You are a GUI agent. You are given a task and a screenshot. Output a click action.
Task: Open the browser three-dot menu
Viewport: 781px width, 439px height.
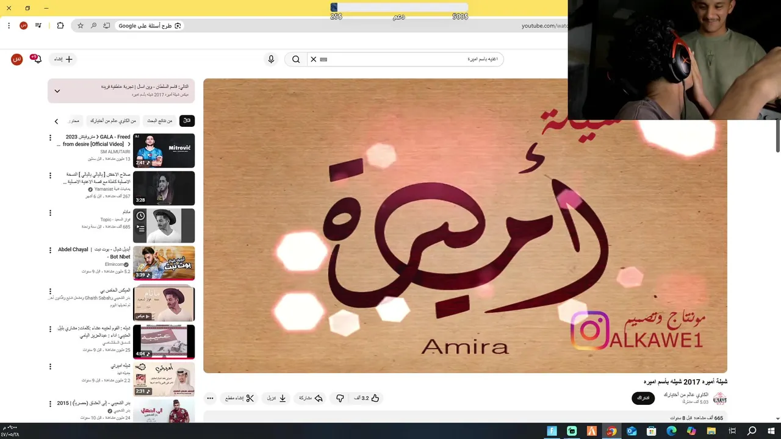9,26
